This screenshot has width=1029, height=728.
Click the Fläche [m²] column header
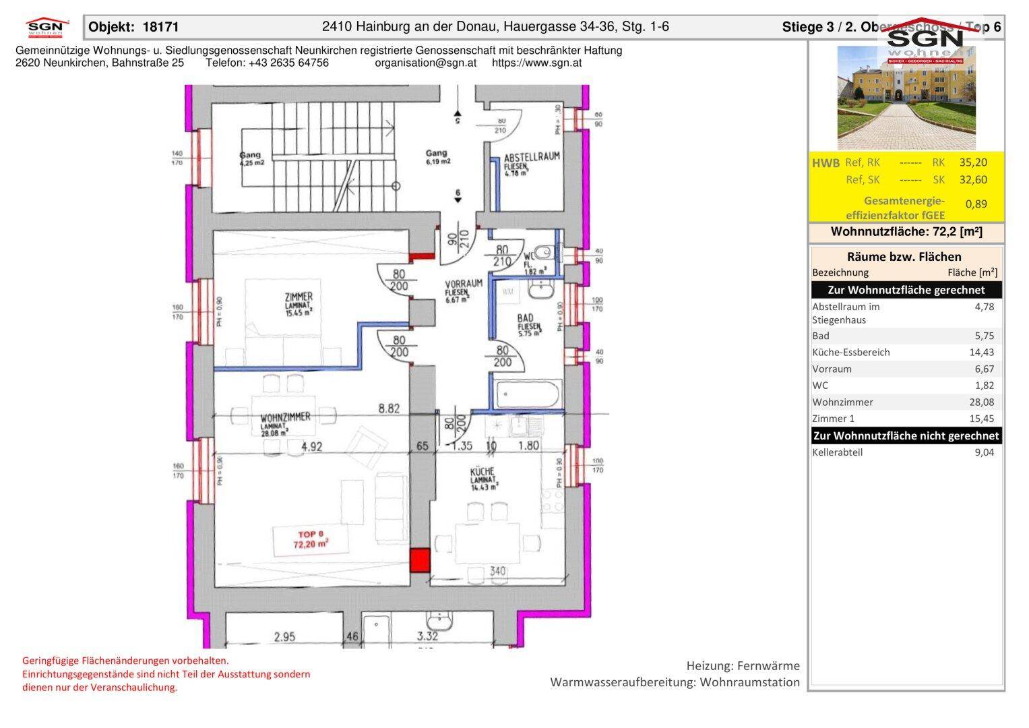point(972,272)
